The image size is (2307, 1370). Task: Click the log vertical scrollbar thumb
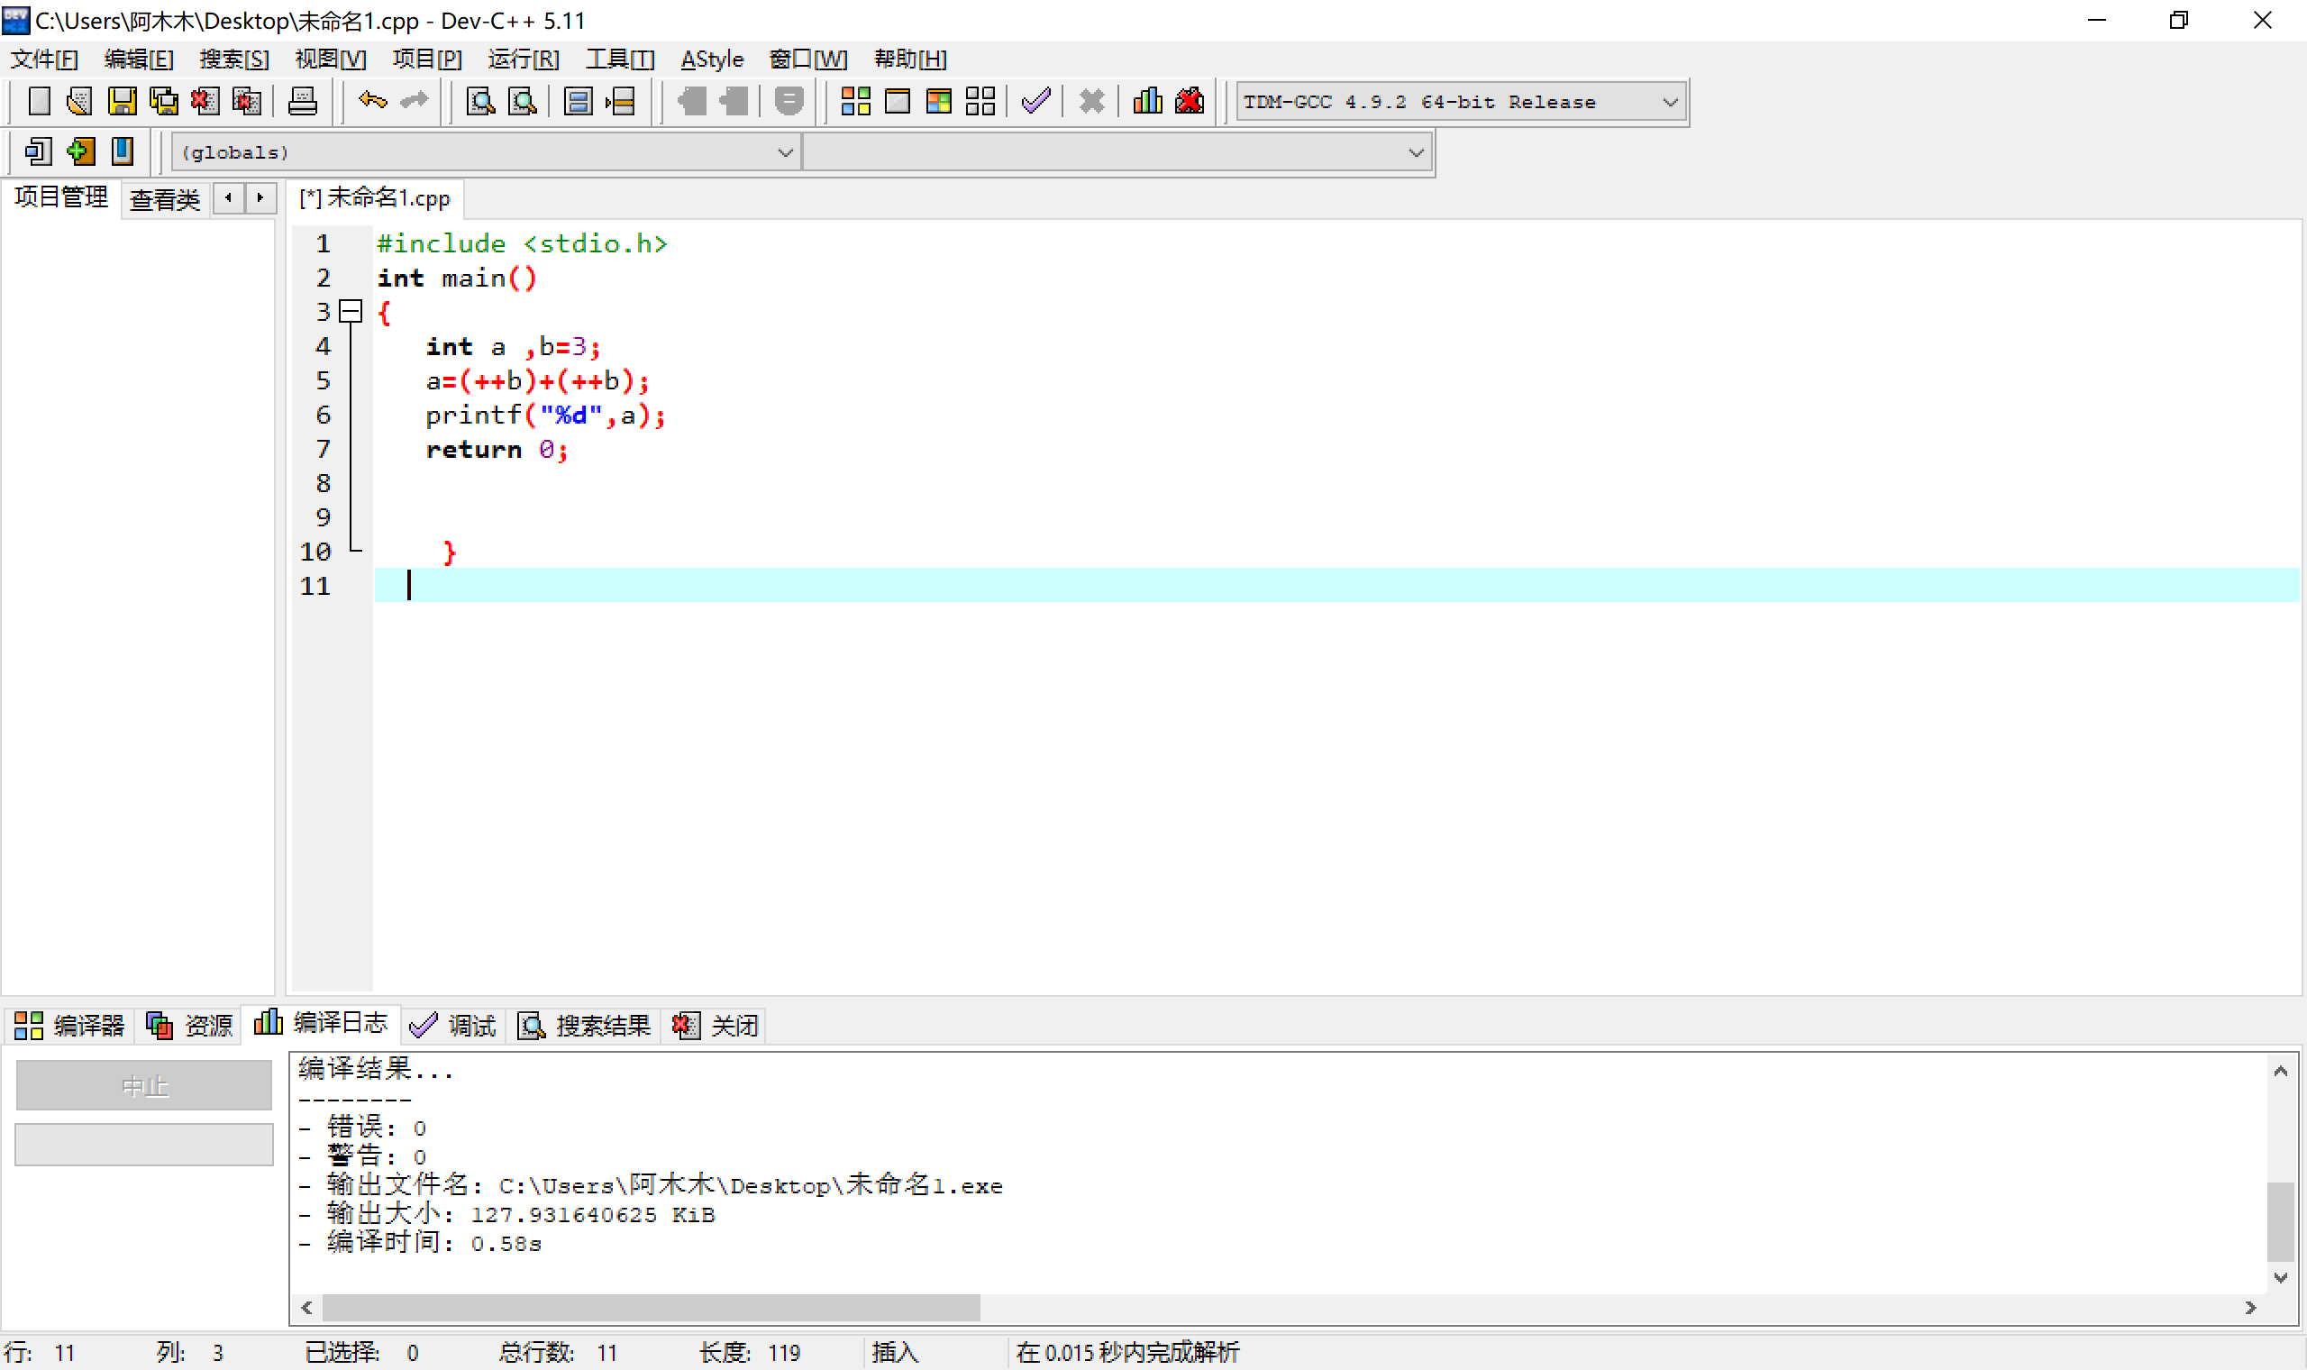(2280, 1220)
